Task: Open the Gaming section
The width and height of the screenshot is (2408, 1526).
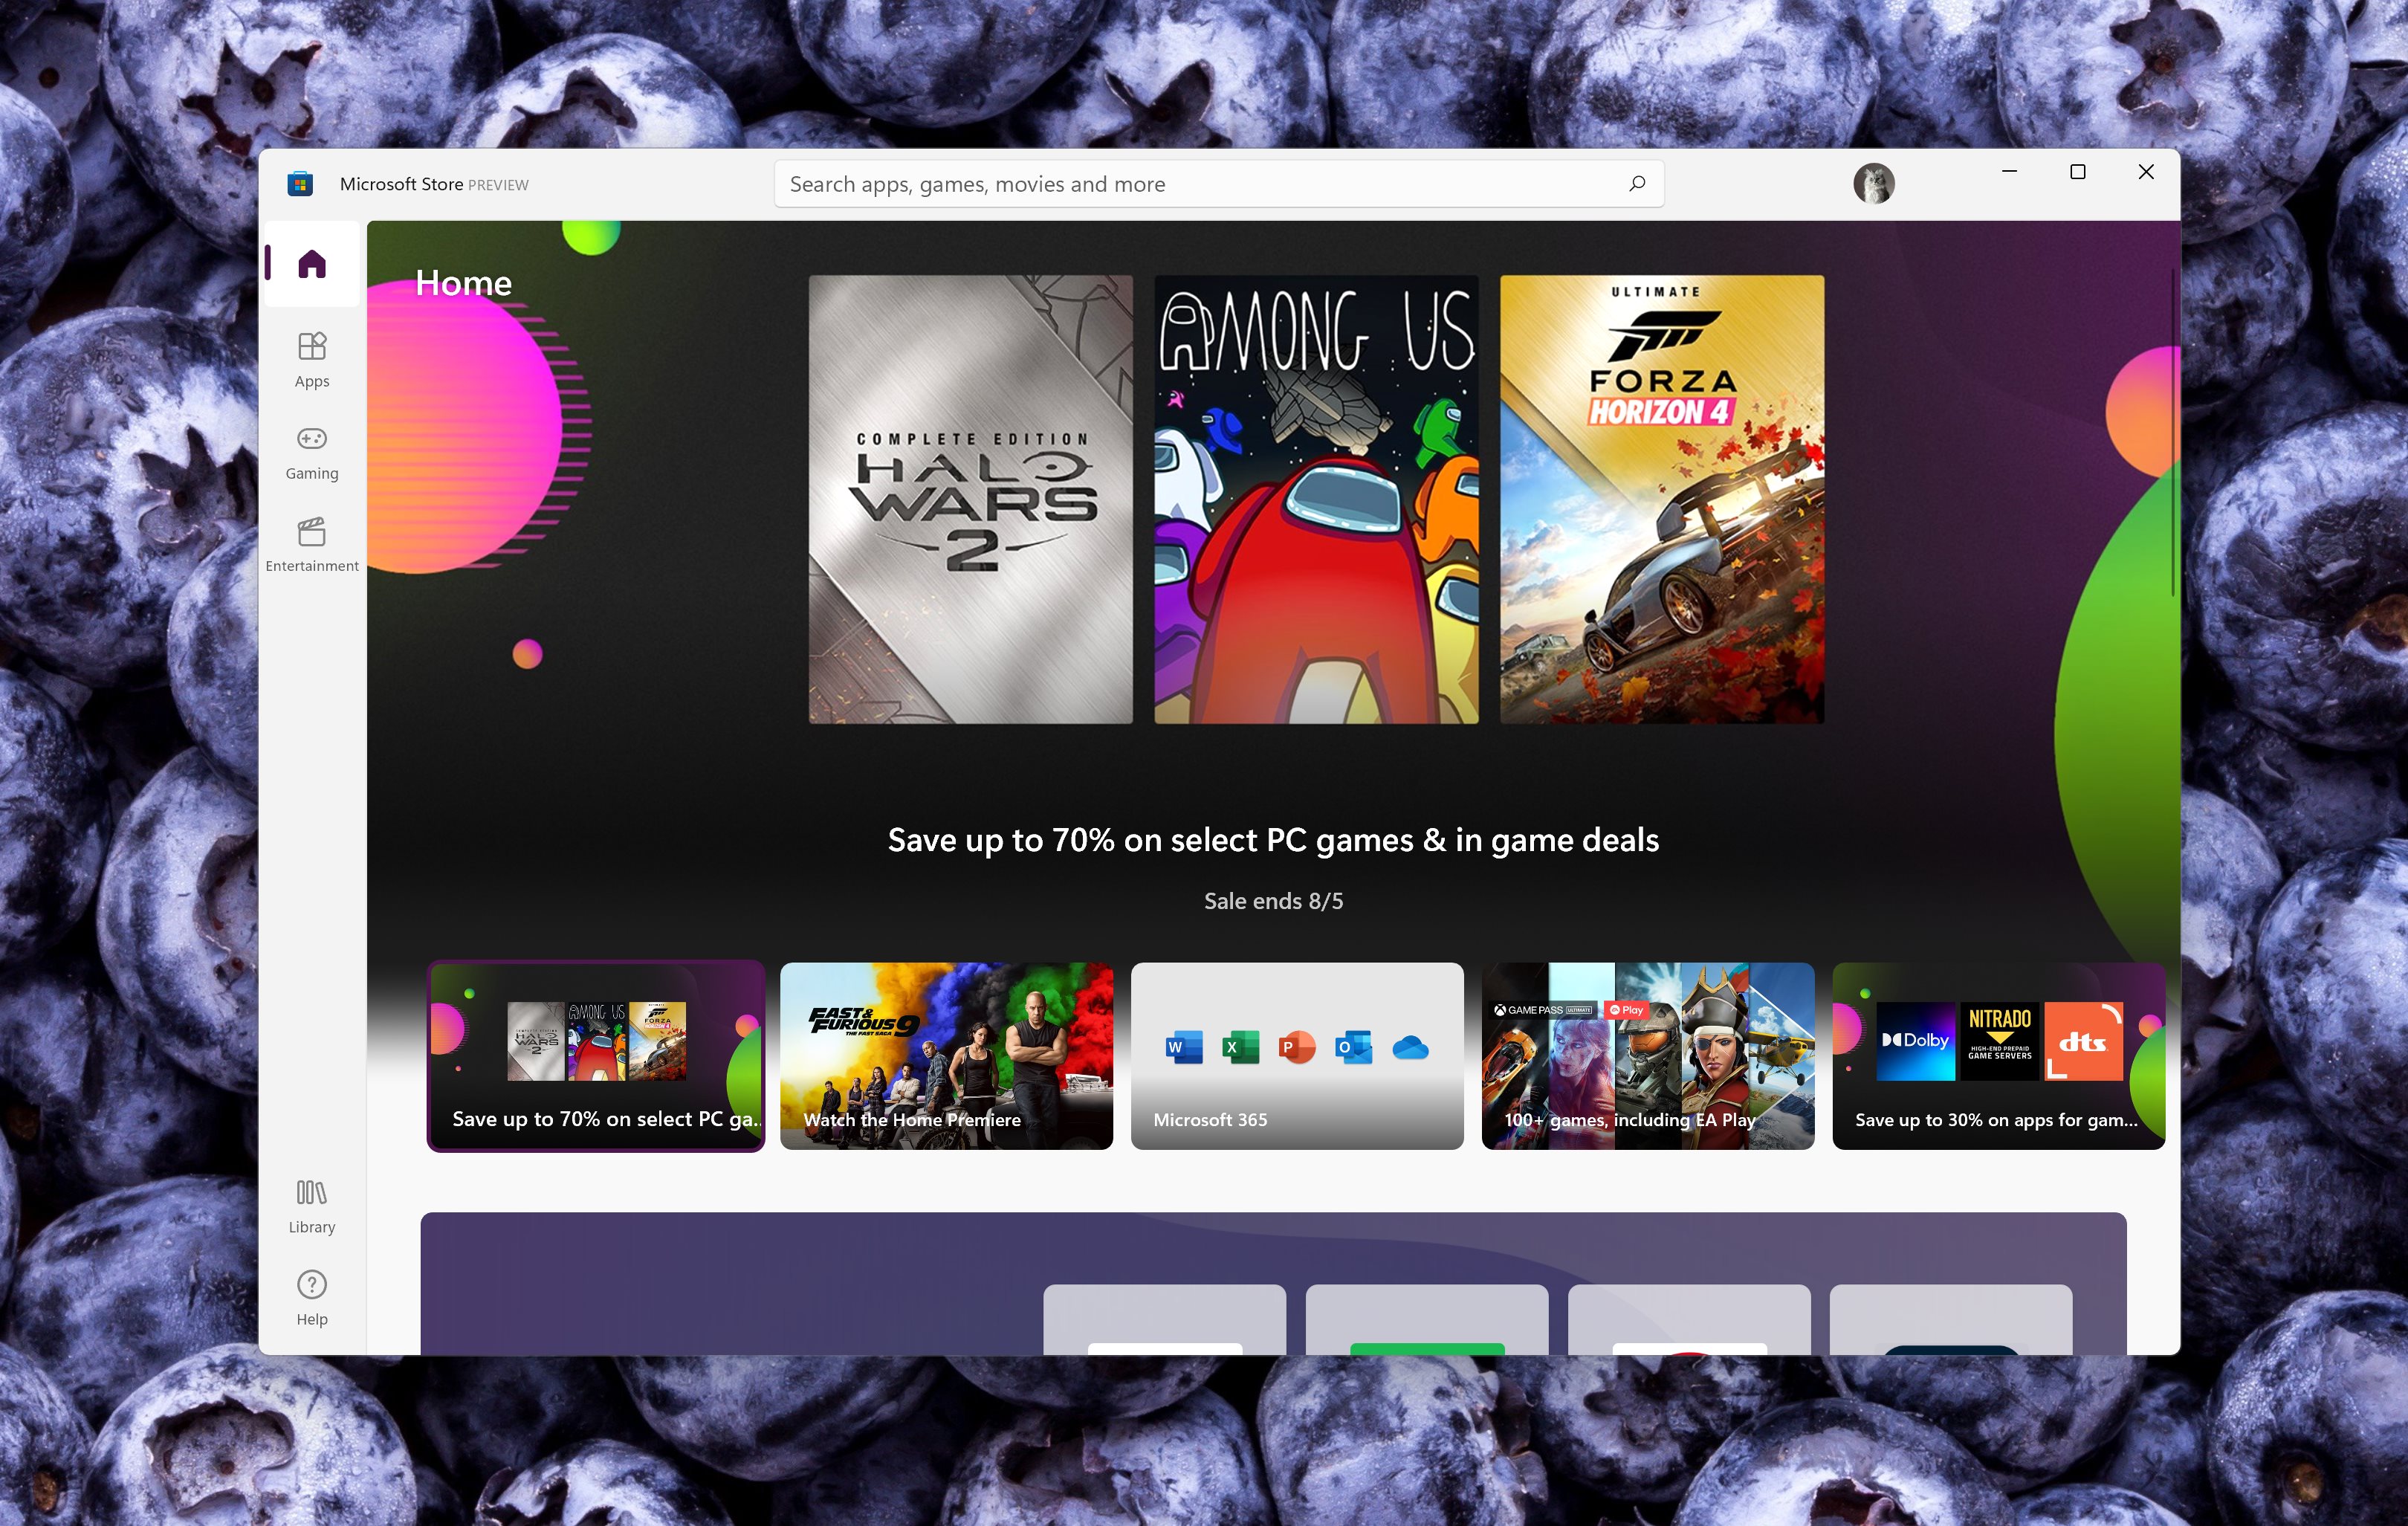Action: pos(312,453)
